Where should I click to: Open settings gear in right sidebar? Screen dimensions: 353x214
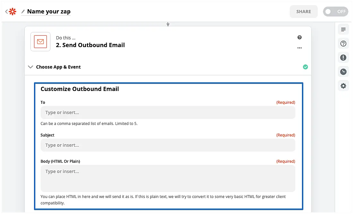(x=343, y=86)
